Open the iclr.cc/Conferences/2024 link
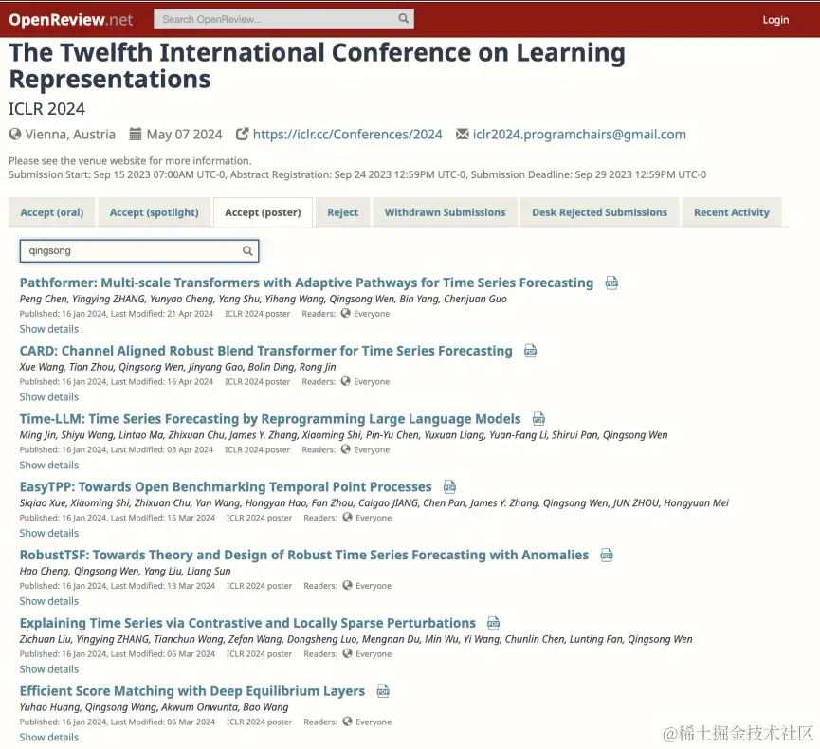820x749 pixels. 347,135
